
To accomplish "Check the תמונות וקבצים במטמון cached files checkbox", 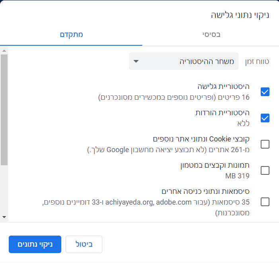I will (265, 170).
